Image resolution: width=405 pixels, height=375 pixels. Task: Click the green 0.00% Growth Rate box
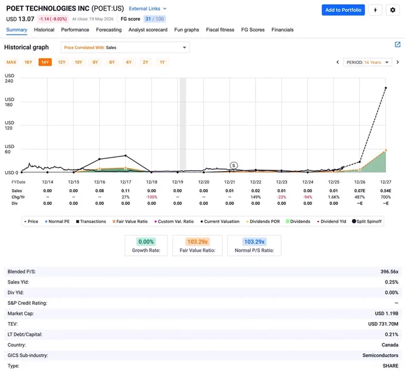(146, 245)
